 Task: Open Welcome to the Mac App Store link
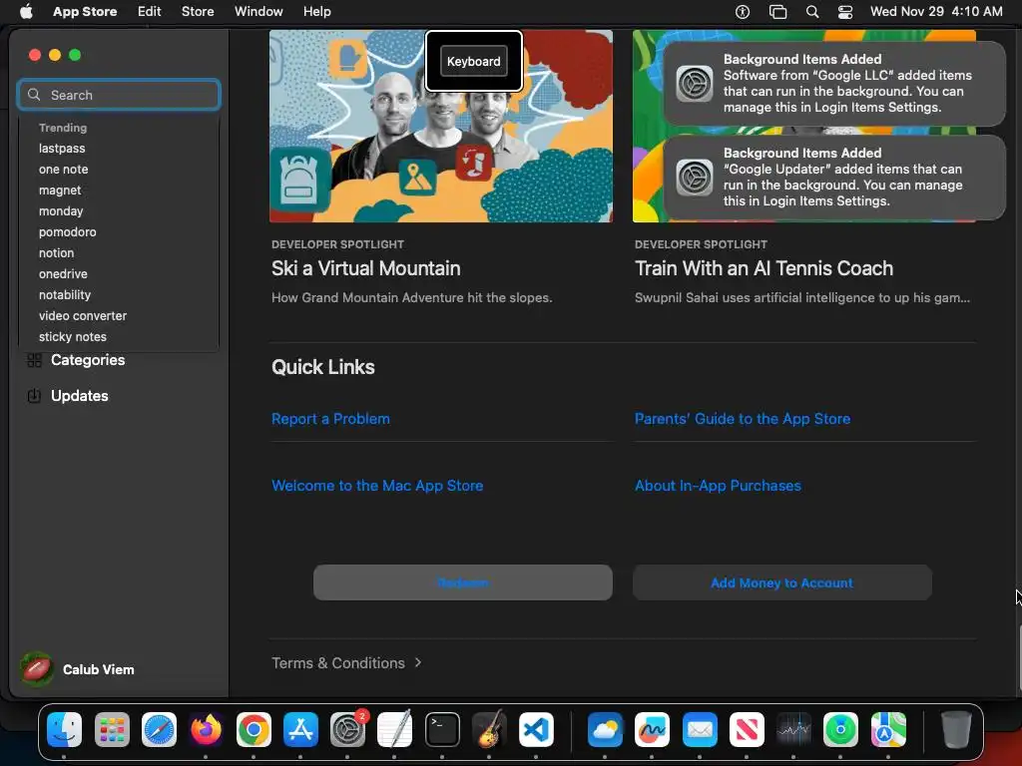point(377,486)
